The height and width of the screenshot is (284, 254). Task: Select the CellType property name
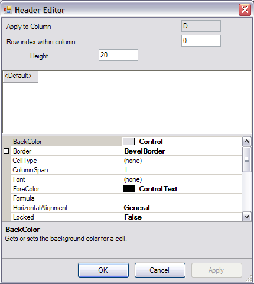[25, 161]
